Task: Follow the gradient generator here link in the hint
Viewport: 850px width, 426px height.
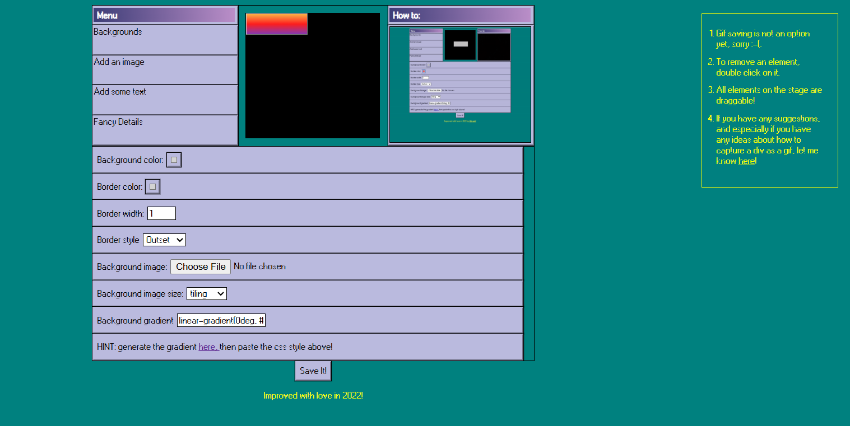Action: [x=207, y=347]
